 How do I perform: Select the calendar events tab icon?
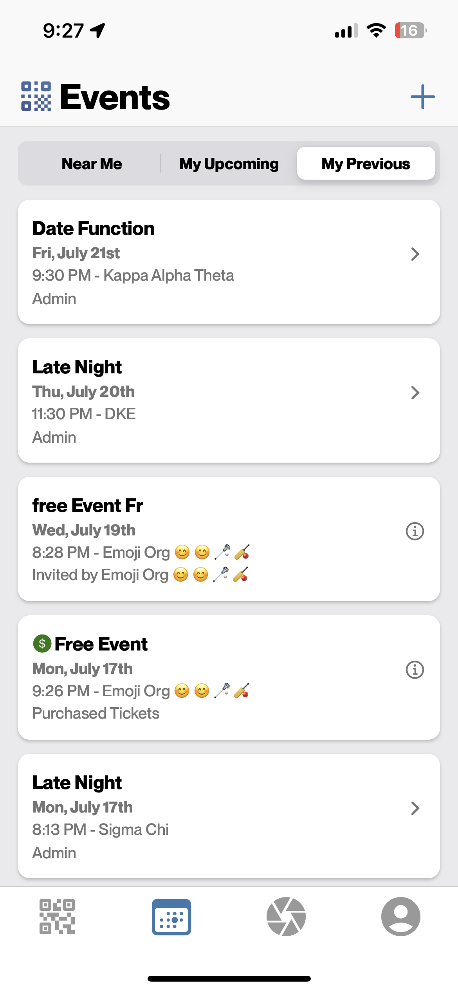[x=171, y=917]
